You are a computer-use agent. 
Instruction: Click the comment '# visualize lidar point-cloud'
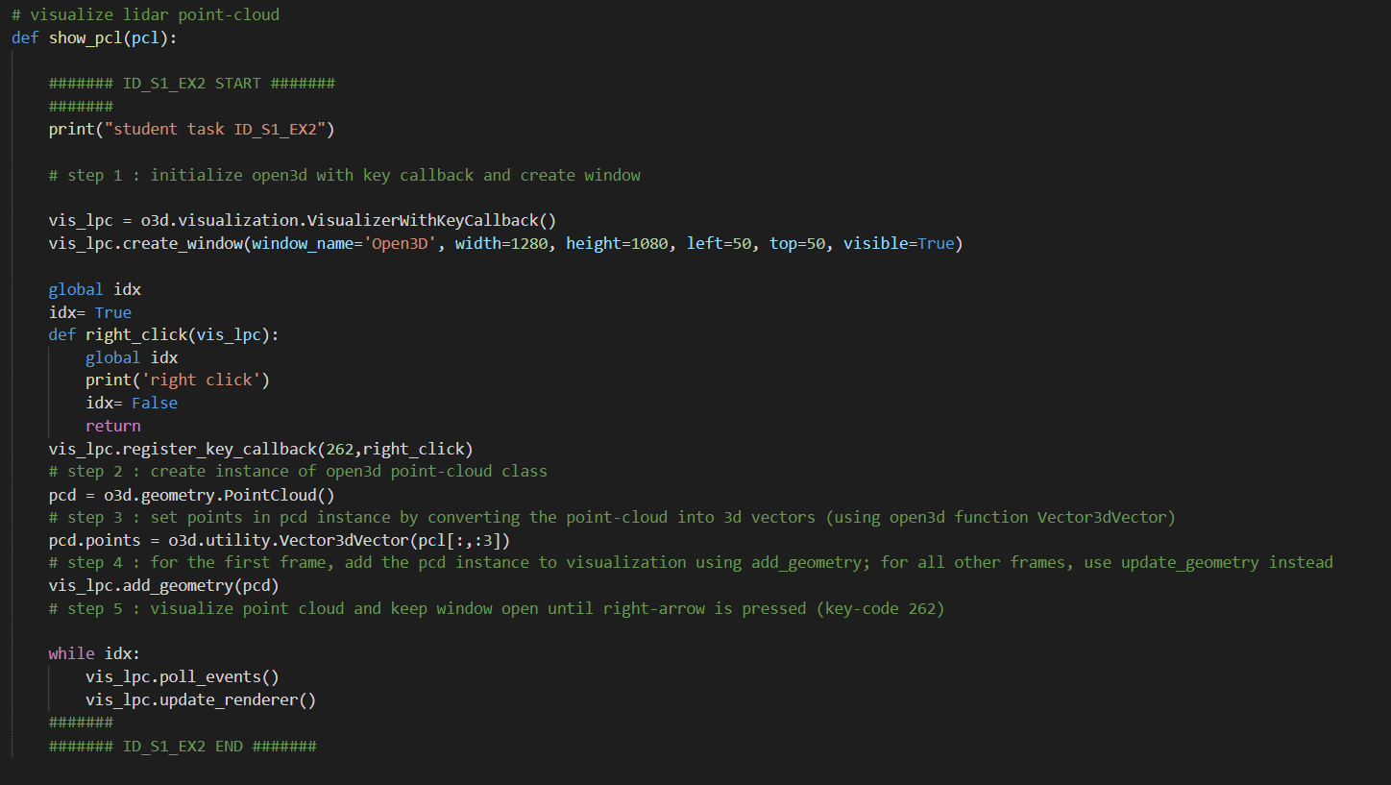pyautogui.click(x=146, y=15)
